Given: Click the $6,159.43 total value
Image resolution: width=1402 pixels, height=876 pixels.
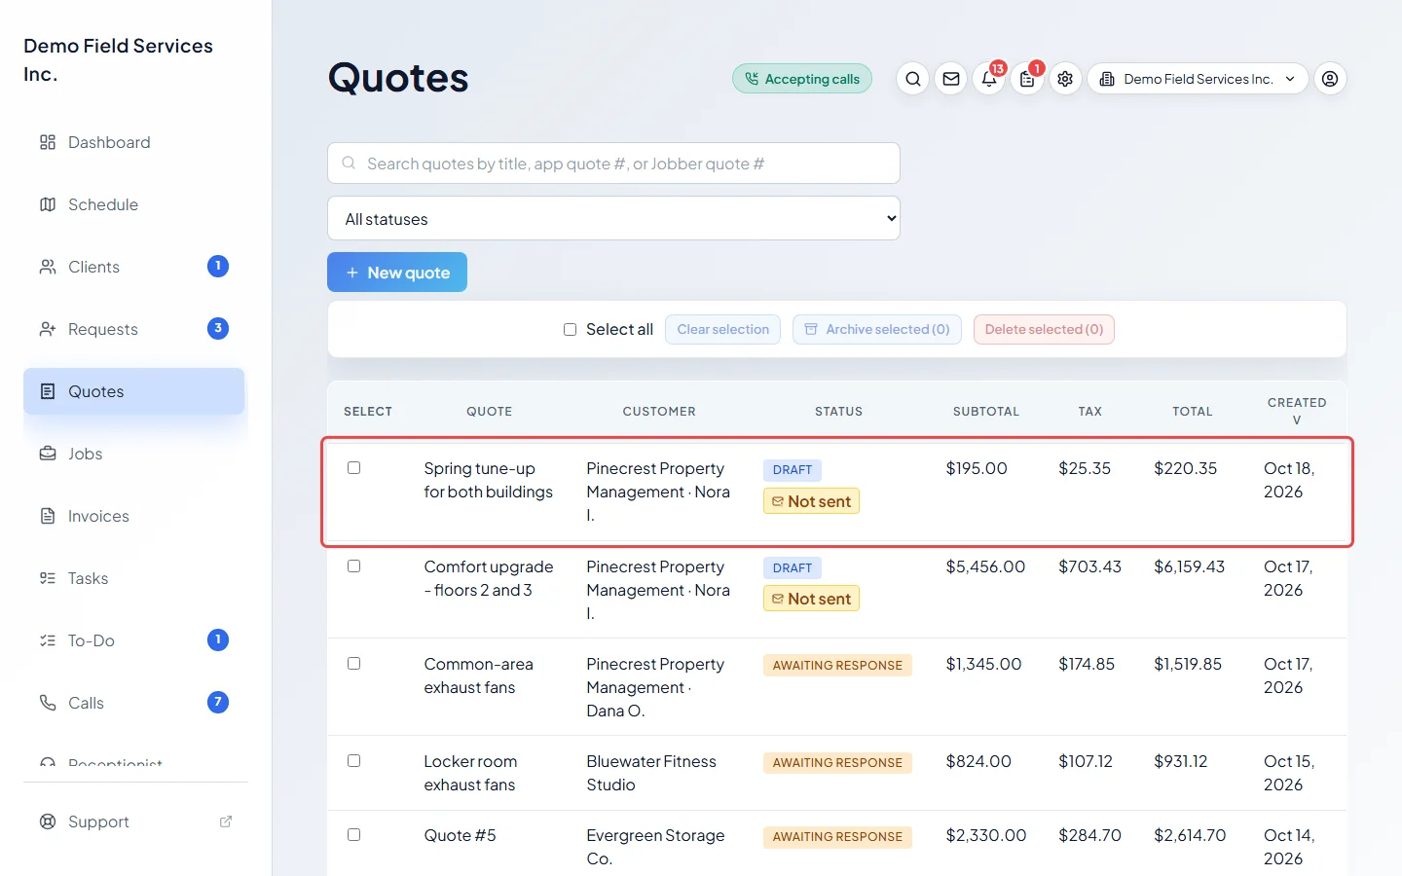Looking at the screenshot, I should tap(1190, 566).
